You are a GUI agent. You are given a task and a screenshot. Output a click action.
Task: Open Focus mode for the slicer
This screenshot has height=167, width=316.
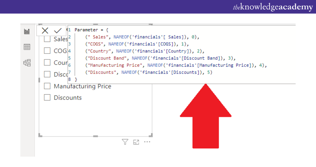point(136,142)
